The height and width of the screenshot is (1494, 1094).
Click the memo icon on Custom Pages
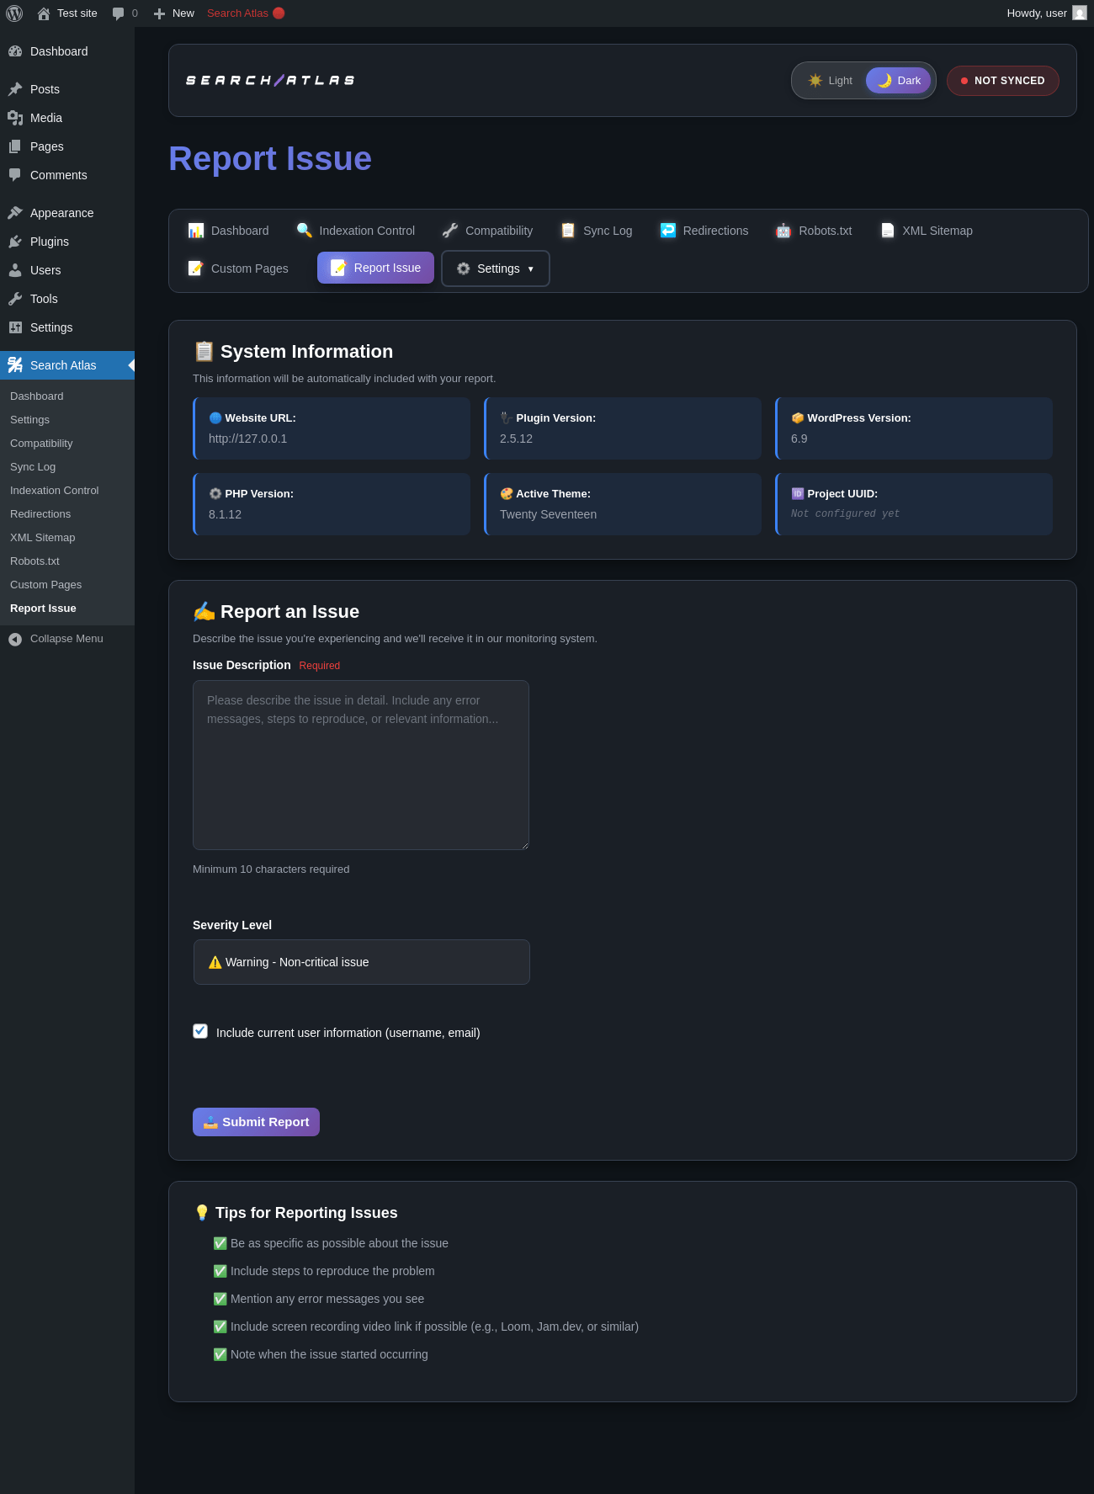(x=196, y=268)
